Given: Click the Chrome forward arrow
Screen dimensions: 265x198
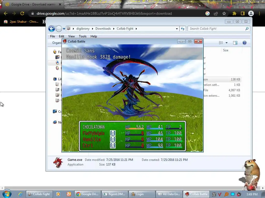Looking at the screenshot, I should pyautogui.click(x=14, y=13).
